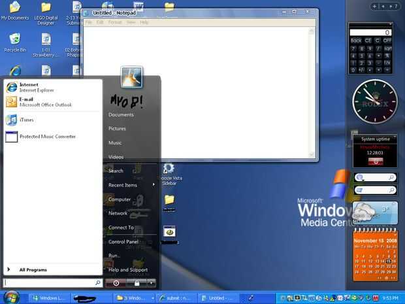Click the Back key on calculator gadget
The height and width of the screenshot is (304, 405).
(356, 41)
